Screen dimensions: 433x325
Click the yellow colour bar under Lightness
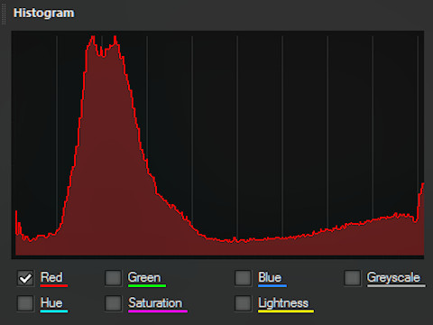click(286, 311)
